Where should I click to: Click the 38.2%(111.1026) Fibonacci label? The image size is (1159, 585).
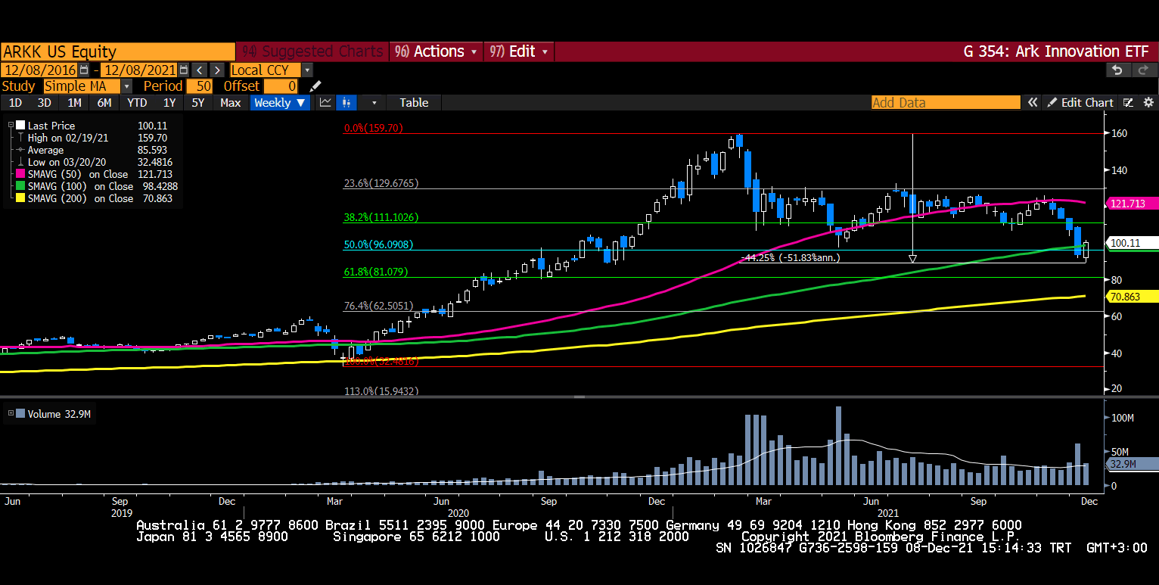coord(381,217)
